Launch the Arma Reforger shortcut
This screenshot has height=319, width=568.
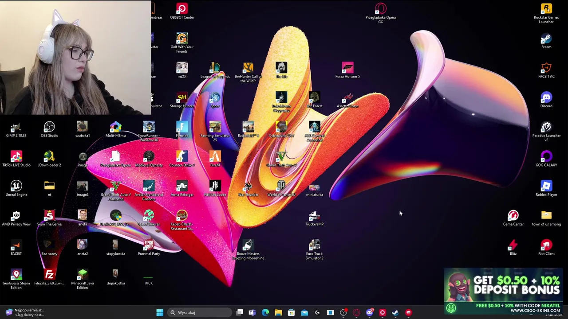click(182, 189)
